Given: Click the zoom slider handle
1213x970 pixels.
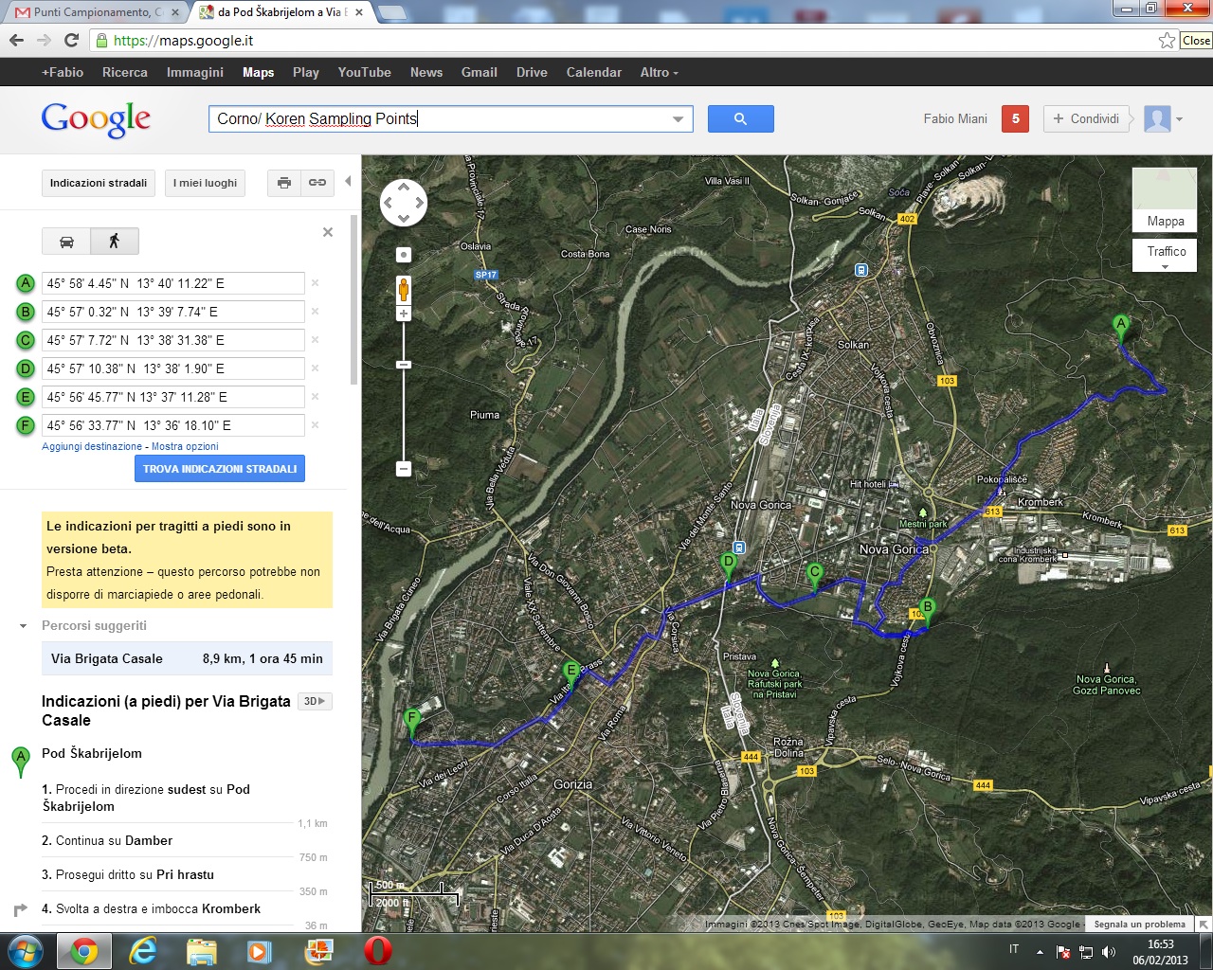Looking at the screenshot, I should pyautogui.click(x=404, y=365).
